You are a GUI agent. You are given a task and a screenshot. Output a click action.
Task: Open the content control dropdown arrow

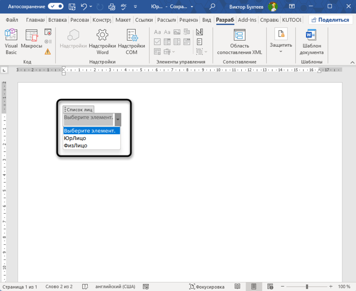[x=117, y=119]
